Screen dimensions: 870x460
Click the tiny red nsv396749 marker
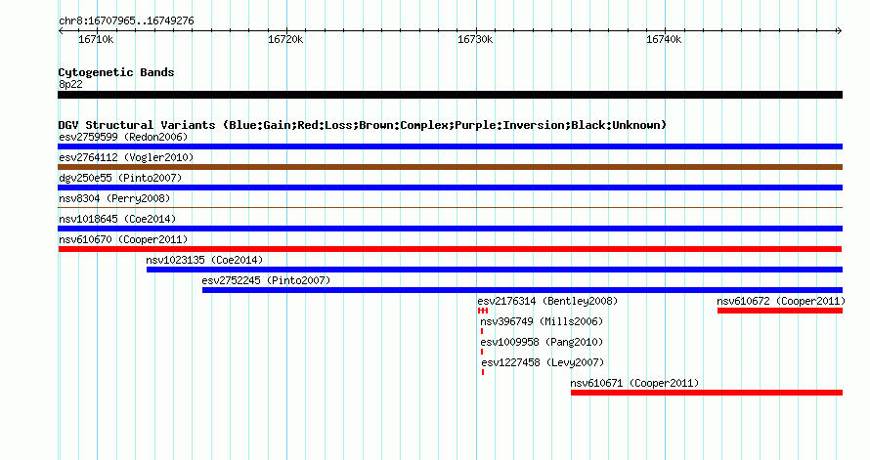click(482, 331)
